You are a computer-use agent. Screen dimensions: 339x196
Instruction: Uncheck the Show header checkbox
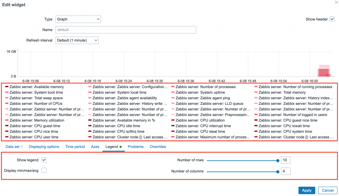[332, 19]
